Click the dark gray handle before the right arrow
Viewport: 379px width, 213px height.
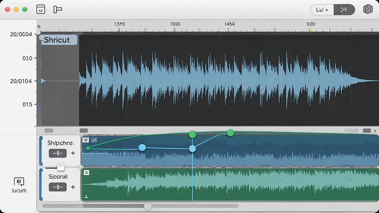pos(367,131)
